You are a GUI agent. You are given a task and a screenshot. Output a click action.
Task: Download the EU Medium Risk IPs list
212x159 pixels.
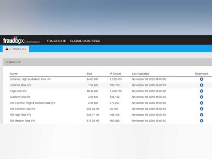(201, 121)
